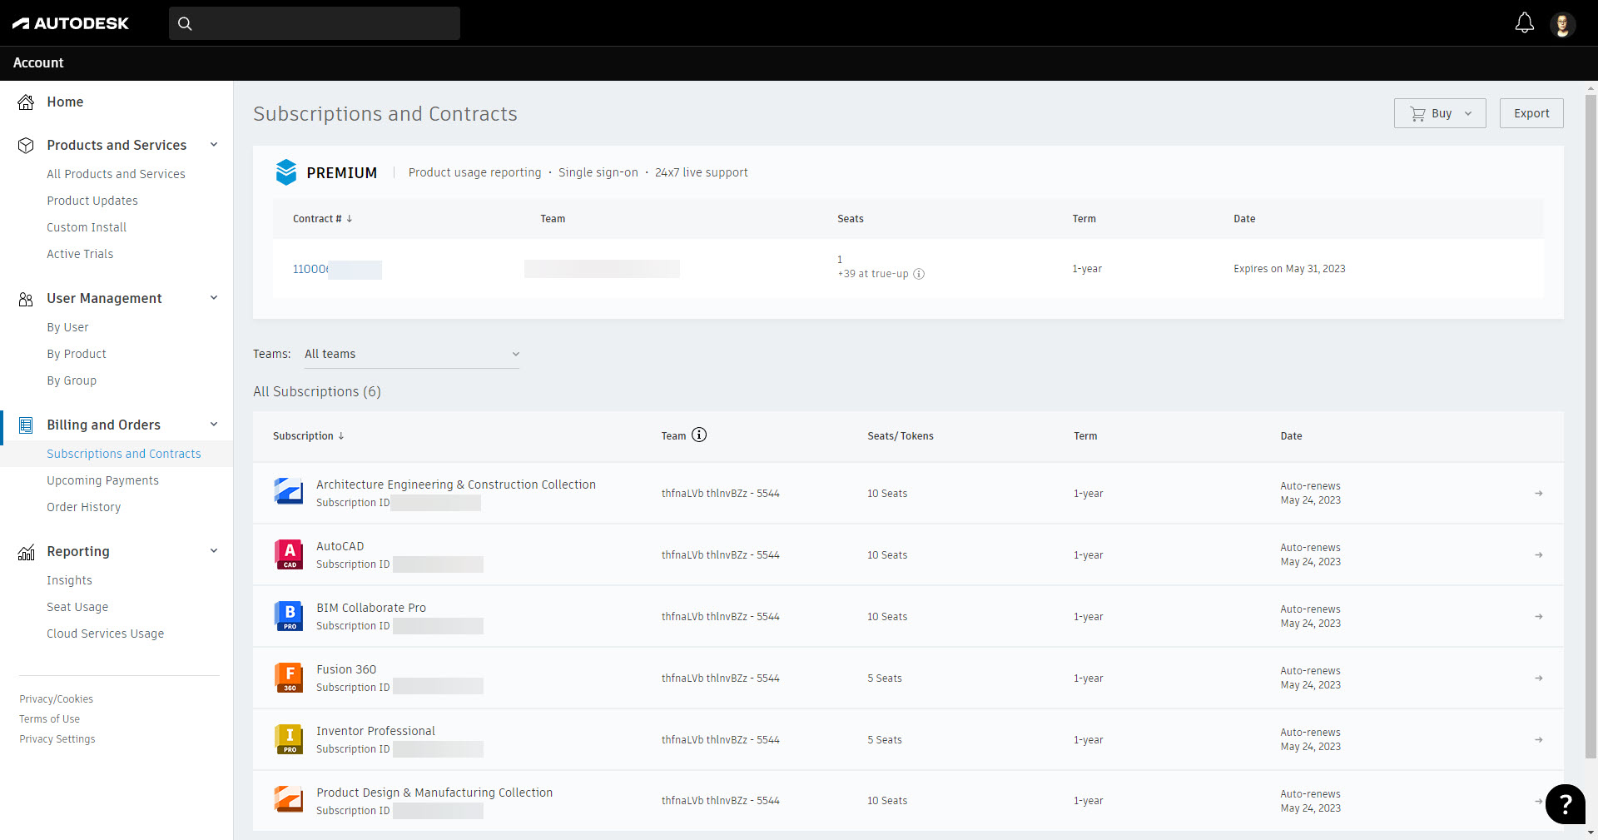Open Insights report
Screen dimensions: 1598x840
[69, 580]
